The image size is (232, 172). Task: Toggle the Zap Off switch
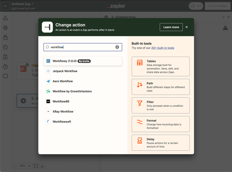(196, 6)
